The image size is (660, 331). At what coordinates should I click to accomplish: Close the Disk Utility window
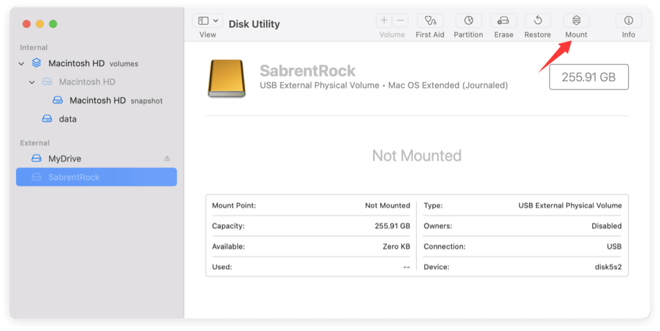[27, 24]
